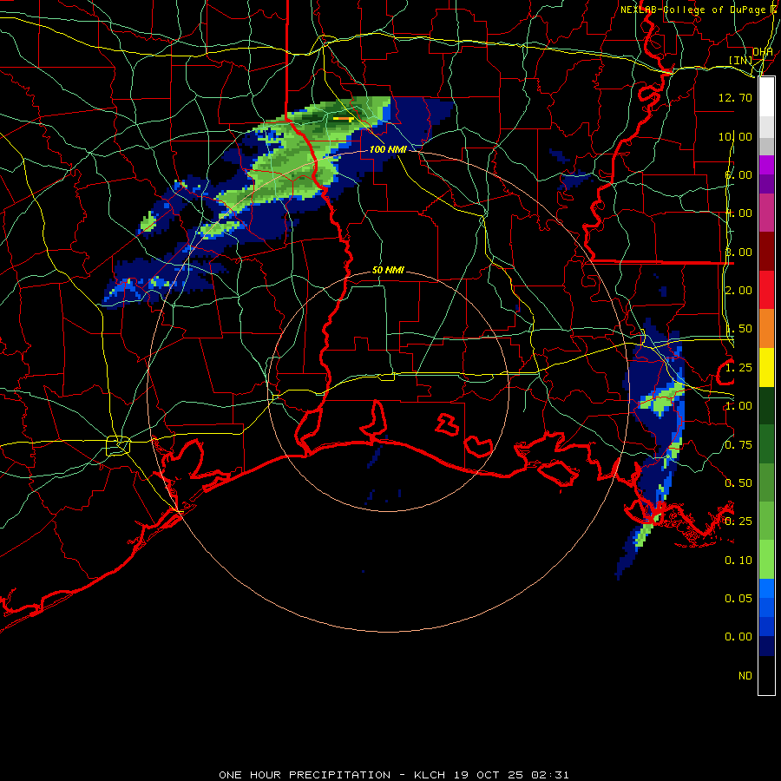
Task: Click the yellow color swatch in legend
Action: 766,368
